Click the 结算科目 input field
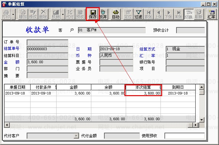The height and width of the screenshot is (145, 219). pos(47,56)
